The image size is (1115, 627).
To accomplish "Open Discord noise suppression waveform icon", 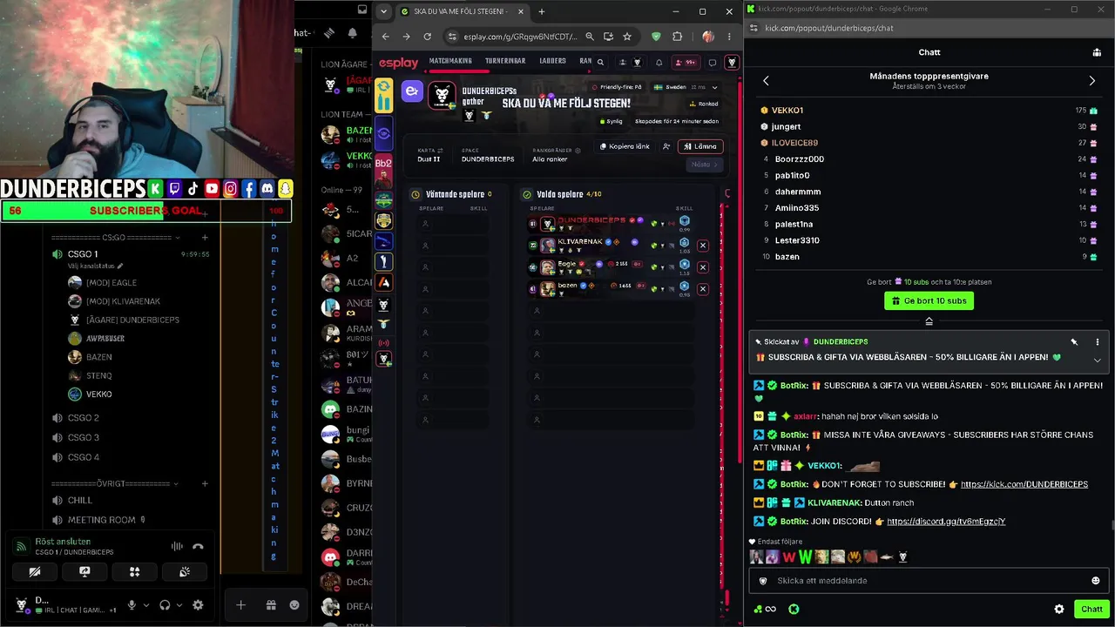I will pyautogui.click(x=177, y=546).
